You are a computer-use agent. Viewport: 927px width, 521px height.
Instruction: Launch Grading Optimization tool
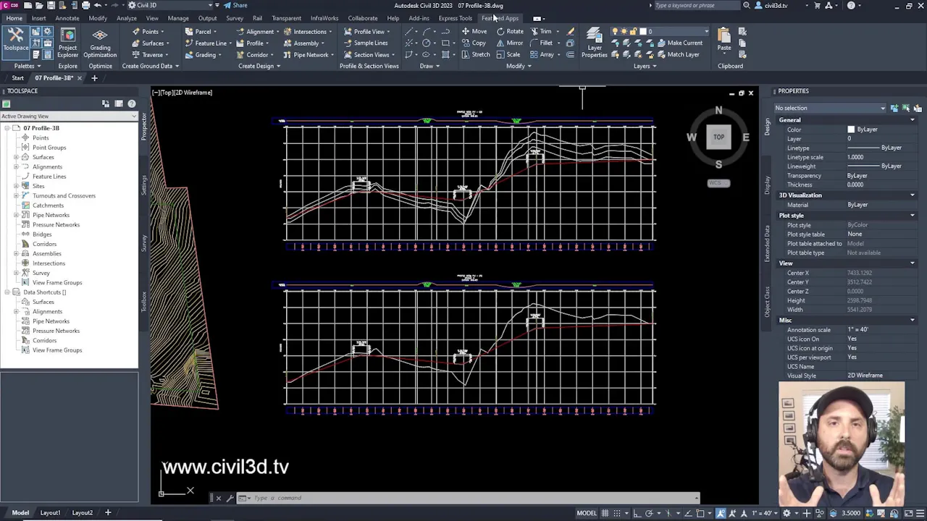point(100,43)
